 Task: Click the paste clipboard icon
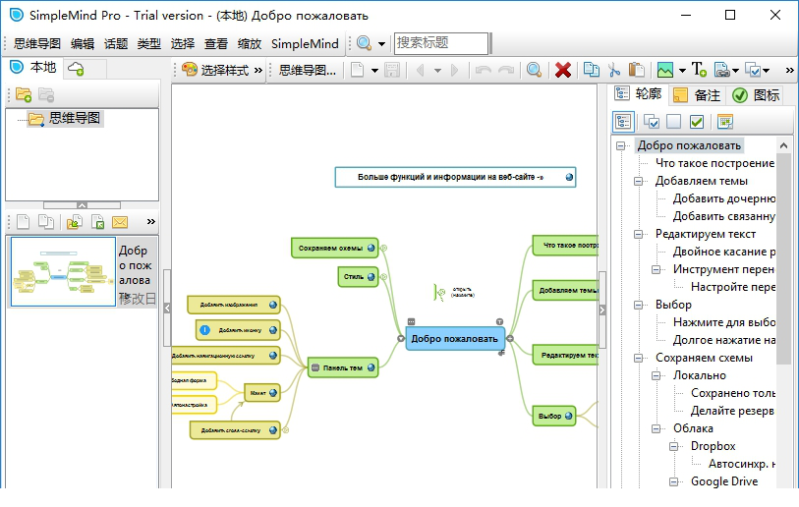tap(637, 70)
